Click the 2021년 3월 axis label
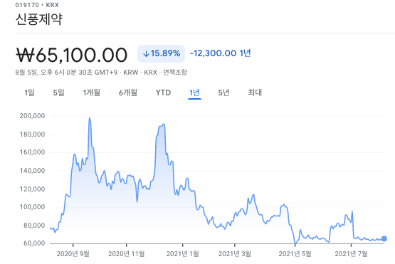395x264 pixels. pyautogui.click(x=235, y=253)
